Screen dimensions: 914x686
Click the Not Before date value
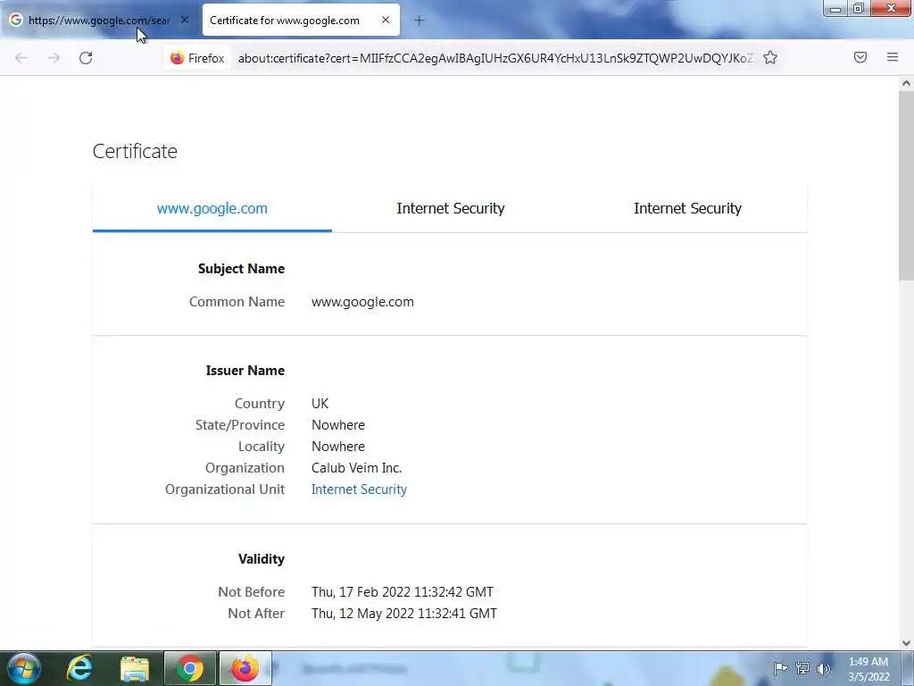(x=403, y=592)
